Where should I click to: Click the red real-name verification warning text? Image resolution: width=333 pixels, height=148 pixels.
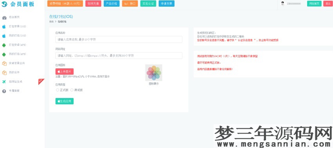coord(238,40)
